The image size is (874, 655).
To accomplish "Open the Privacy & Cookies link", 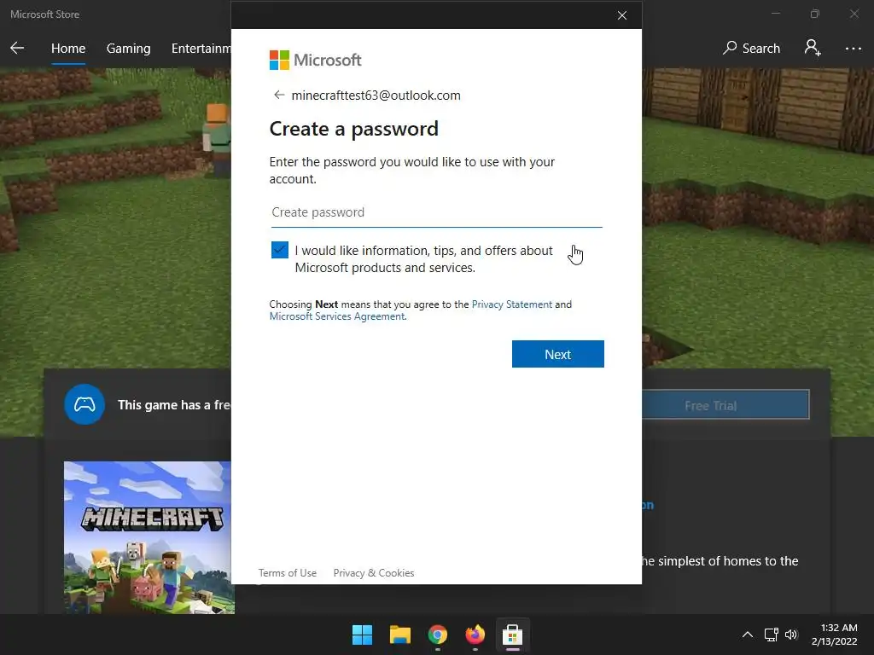I will (x=374, y=572).
